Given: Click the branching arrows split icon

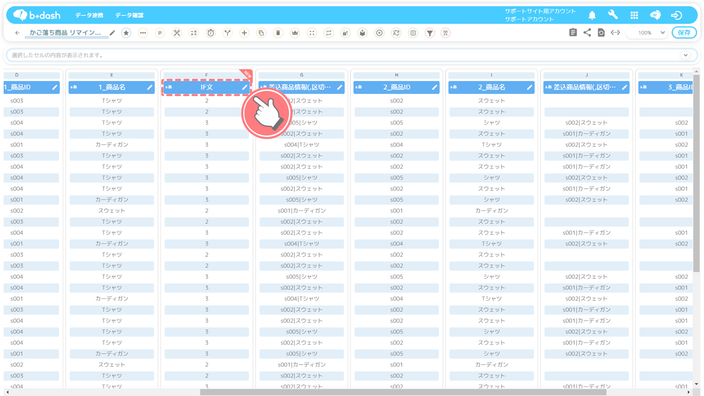Looking at the screenshot, I should coord(227,33).
